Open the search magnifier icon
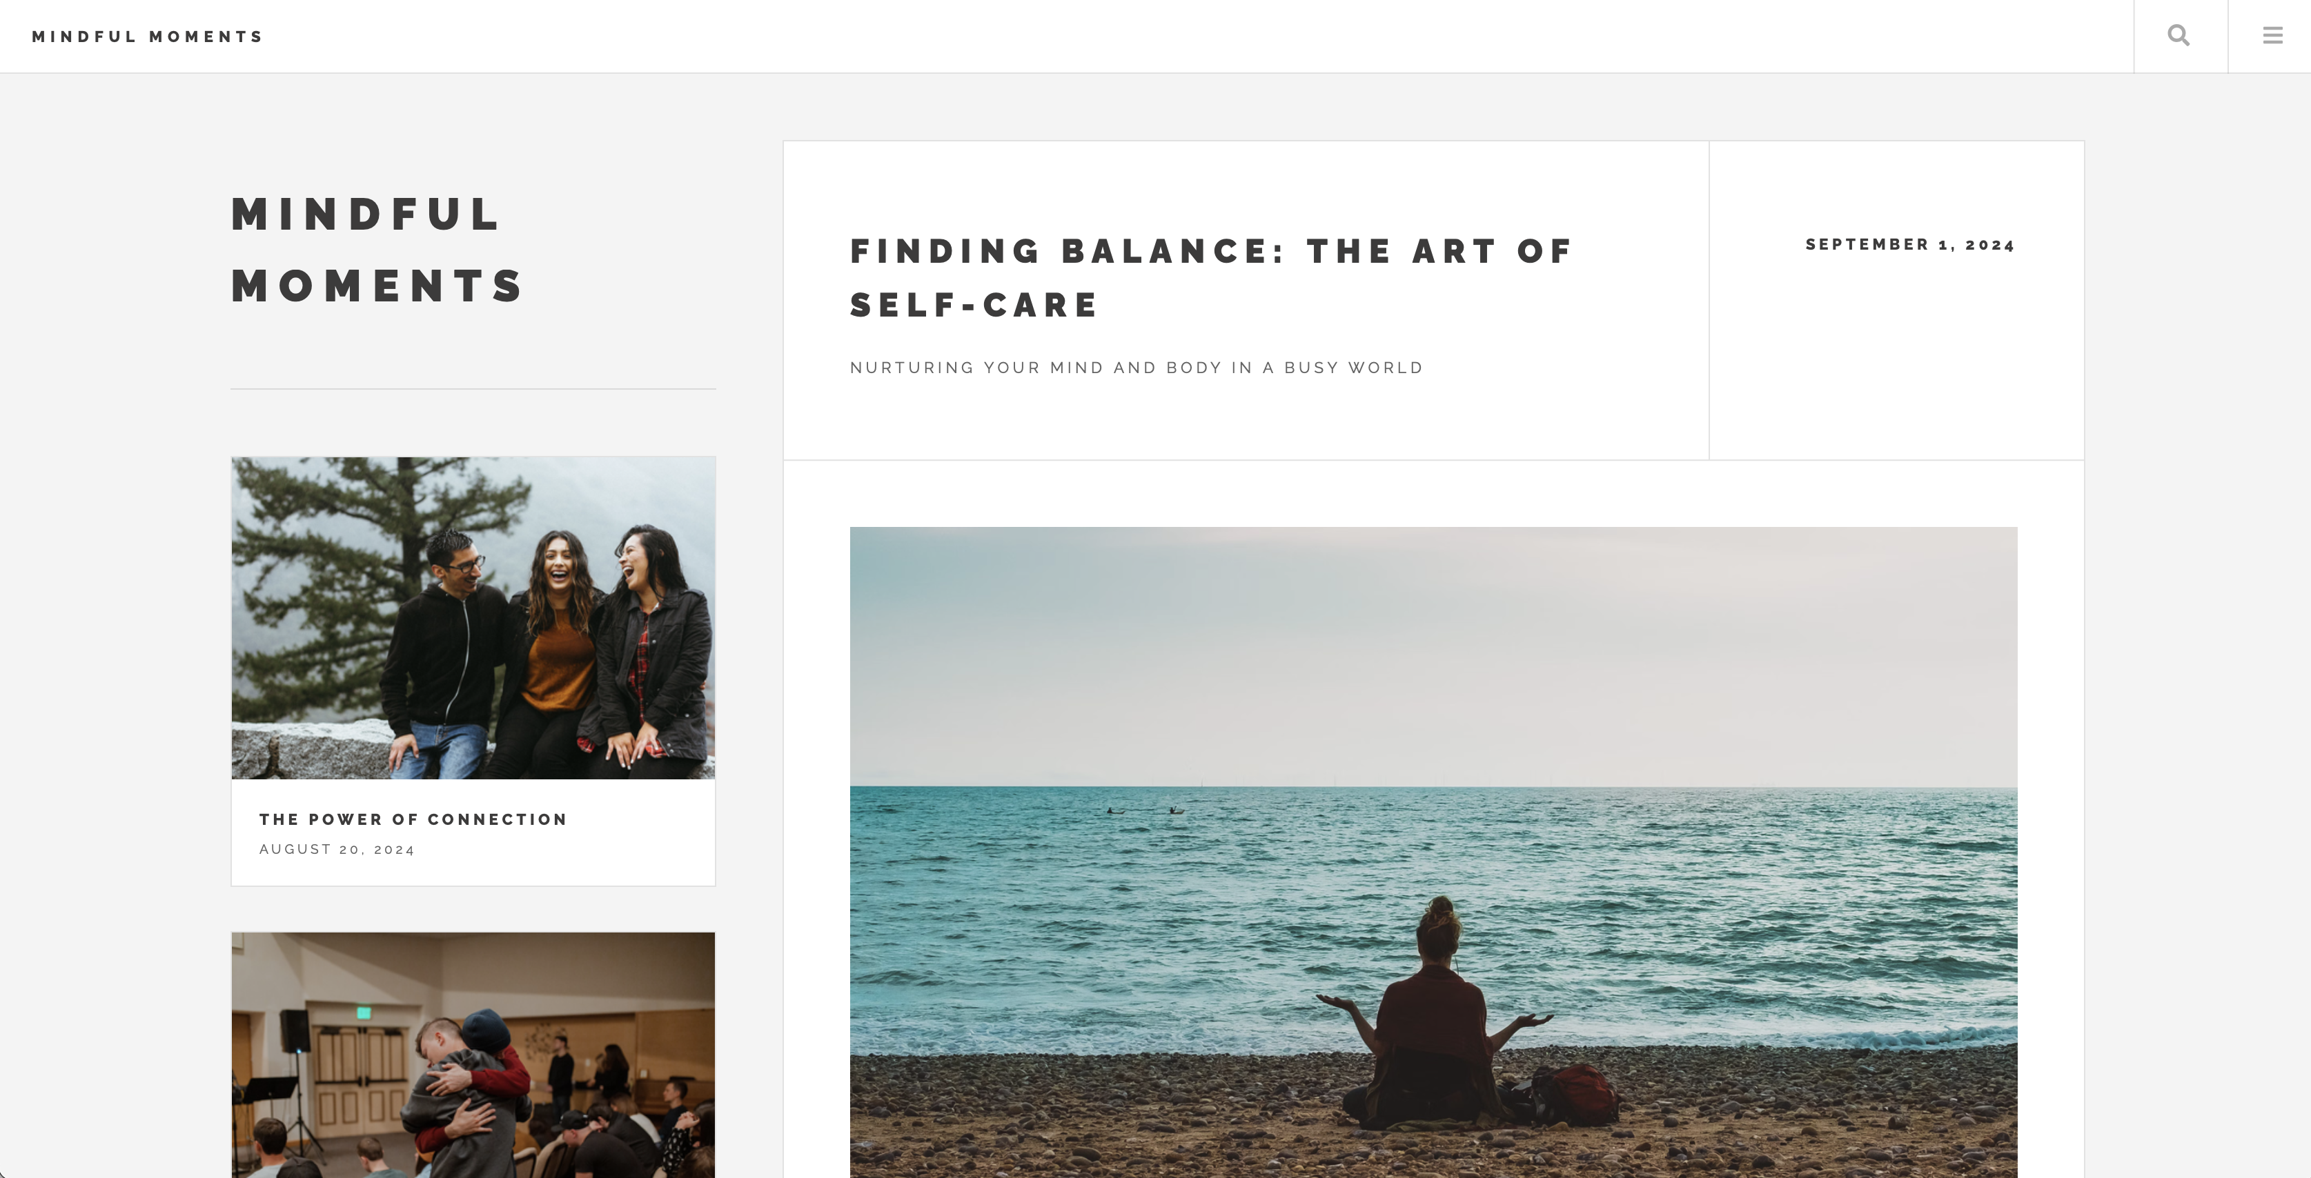This screenshot has height=1178, width=2311. pos(2179,36)
